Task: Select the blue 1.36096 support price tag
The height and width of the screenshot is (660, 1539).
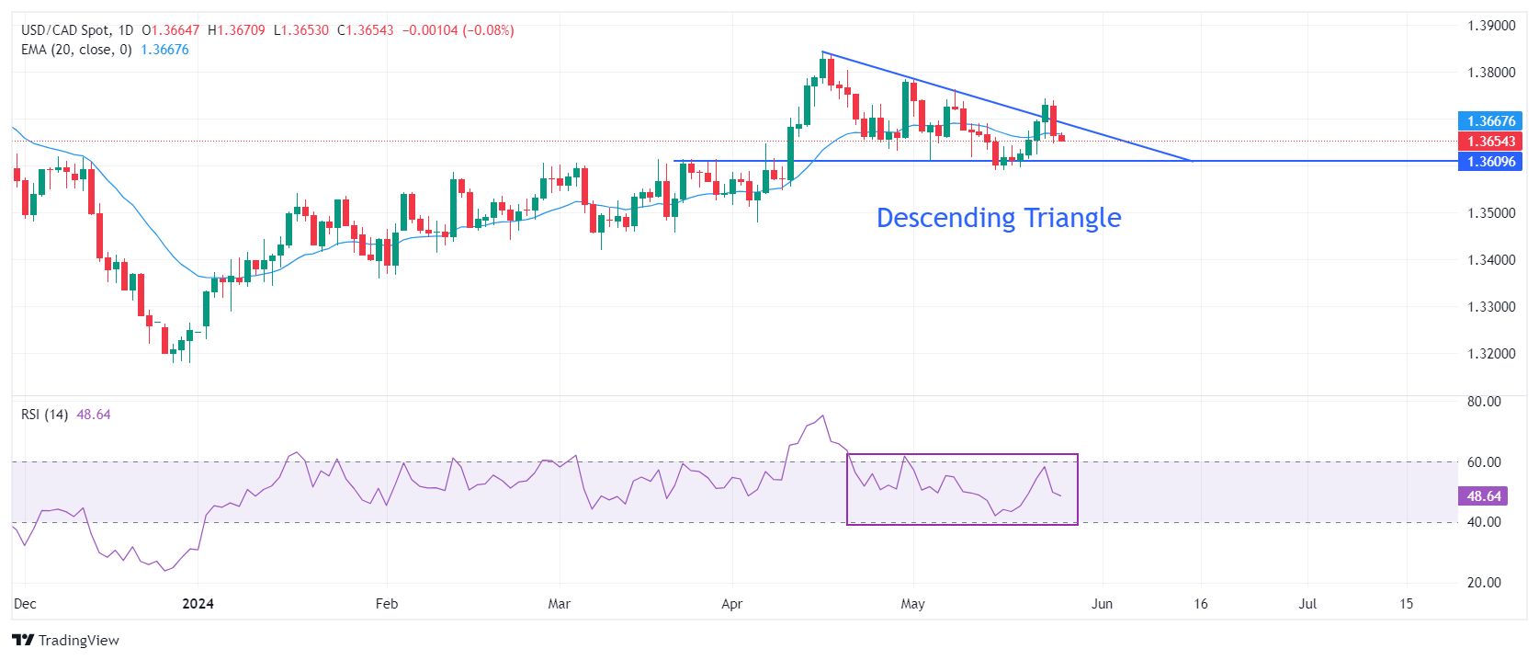Action: pyautogui.click(x=1490, y=162)
